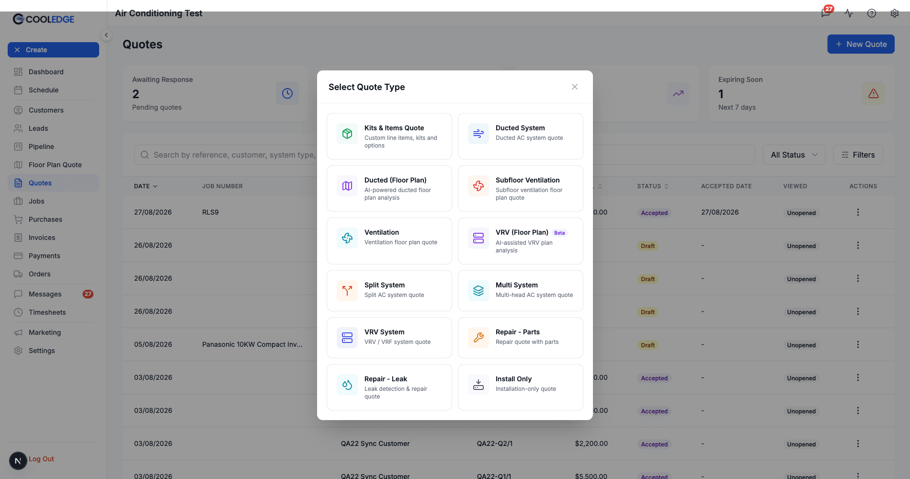Click the Beta tag on VRV (Floor Plan)
The image size is (910, 479).
559,233
